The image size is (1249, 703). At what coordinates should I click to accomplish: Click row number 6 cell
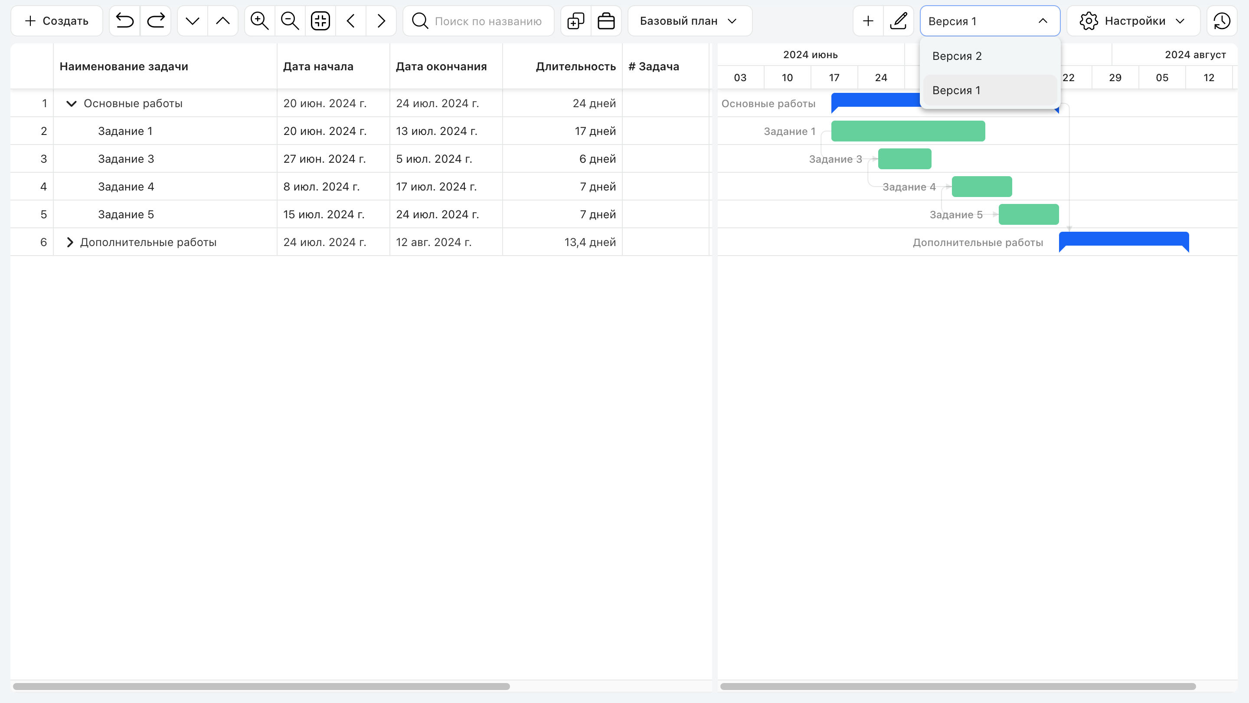[x=32, y=242]
